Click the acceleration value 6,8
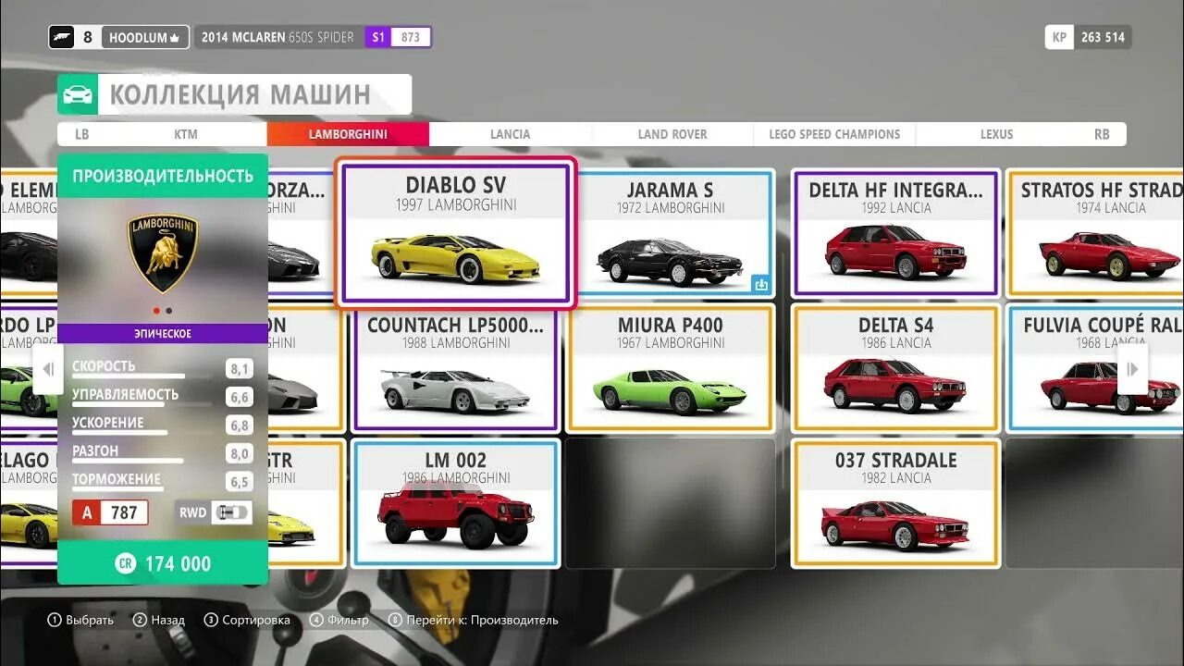Image resolution: width=1184 pixels, height=666 pixels. [x=240, y=425]
